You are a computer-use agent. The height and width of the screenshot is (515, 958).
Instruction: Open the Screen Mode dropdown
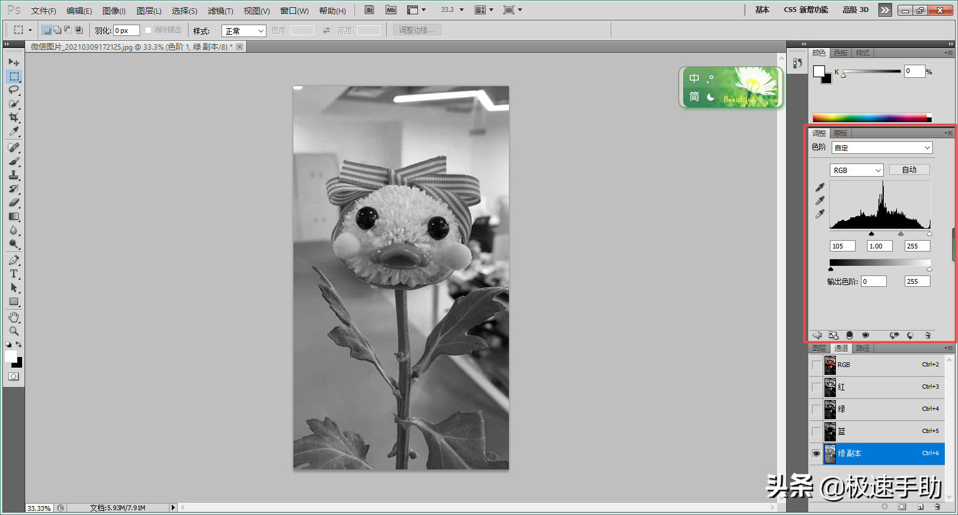(513, 10)
